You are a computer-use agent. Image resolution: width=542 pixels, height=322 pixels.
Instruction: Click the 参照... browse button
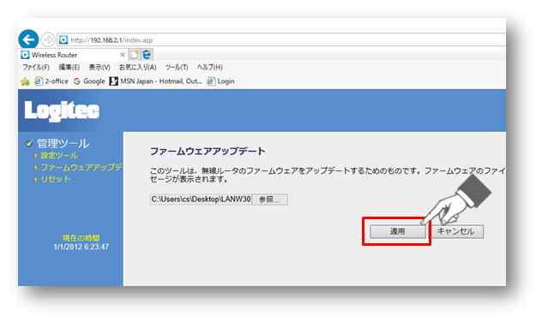pos(269,200)
